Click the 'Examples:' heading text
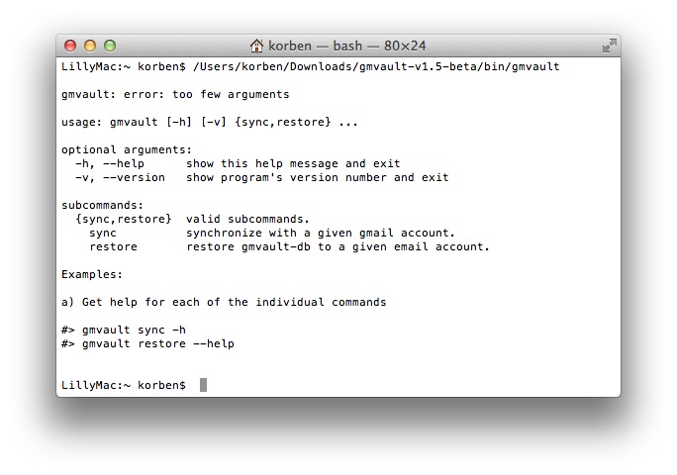677x475 pixels. (x=92, y=275)
